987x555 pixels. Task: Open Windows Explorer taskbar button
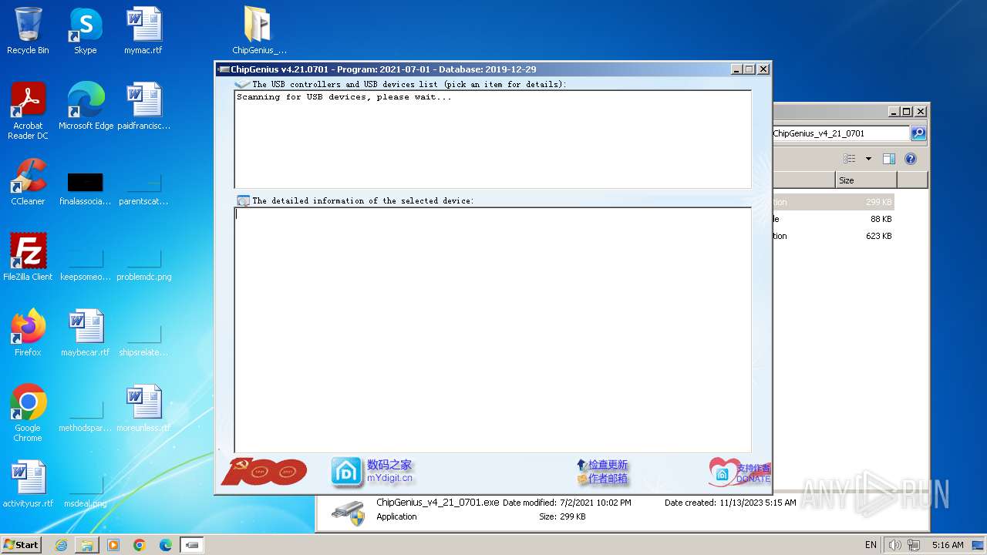87,545
